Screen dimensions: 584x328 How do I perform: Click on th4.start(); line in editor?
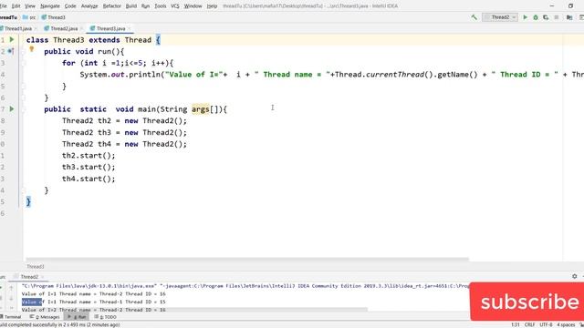[89, 179]
